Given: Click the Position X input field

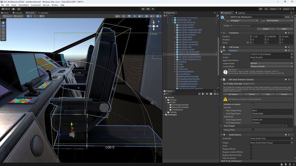Looking at the screenshot, I should pos(258,36).
